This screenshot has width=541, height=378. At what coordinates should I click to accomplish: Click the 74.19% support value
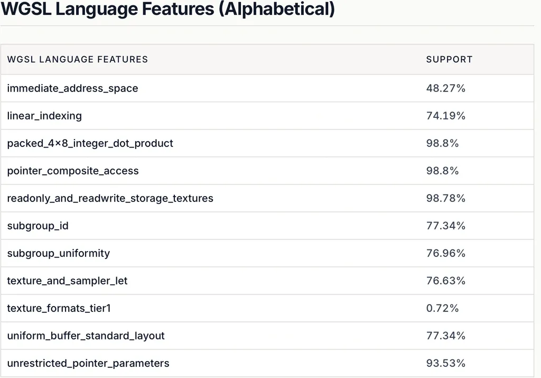[x=446, y=116]
